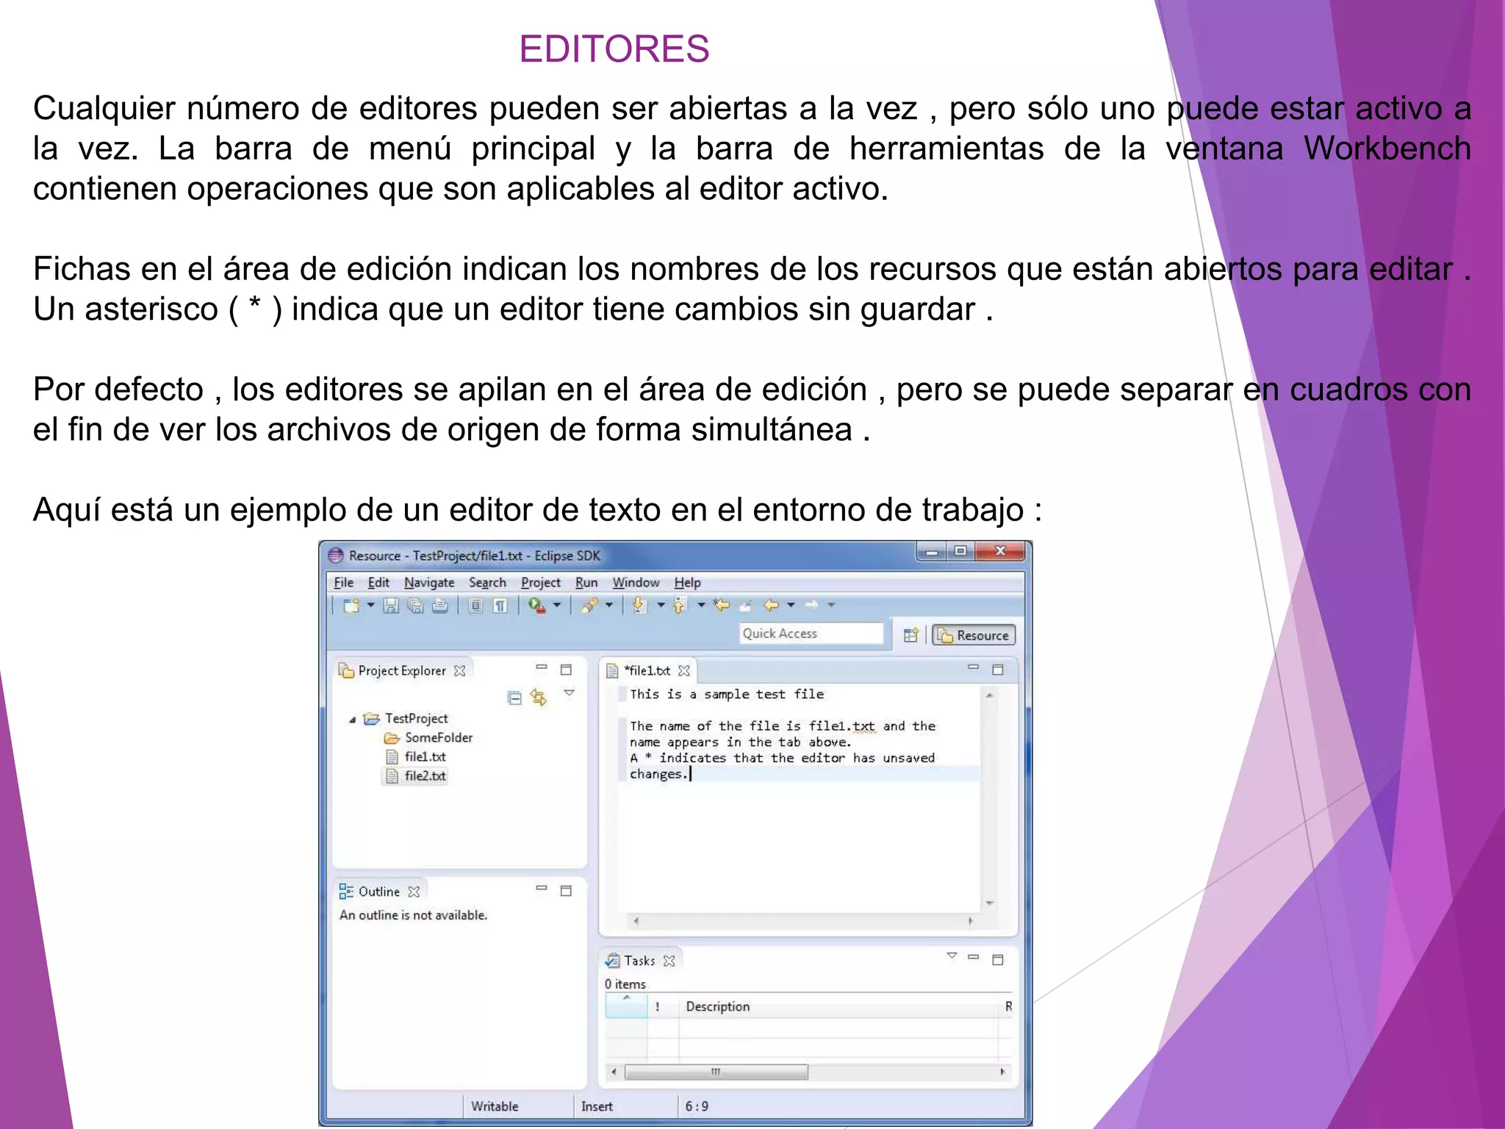Viewport: 1505px width, 1129px height.
Task: Open the Previous Annotation dropdown arrow
Action: coord(701,606)
